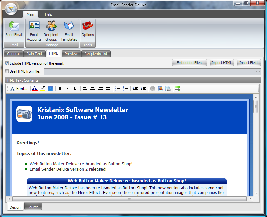Switch to Design view
Image resolution: width=267 pixels, height=217 pixels.
tap(15, 207)
